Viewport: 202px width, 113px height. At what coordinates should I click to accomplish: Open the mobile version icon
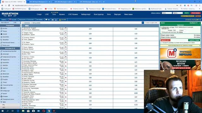(x=56, y=20)
